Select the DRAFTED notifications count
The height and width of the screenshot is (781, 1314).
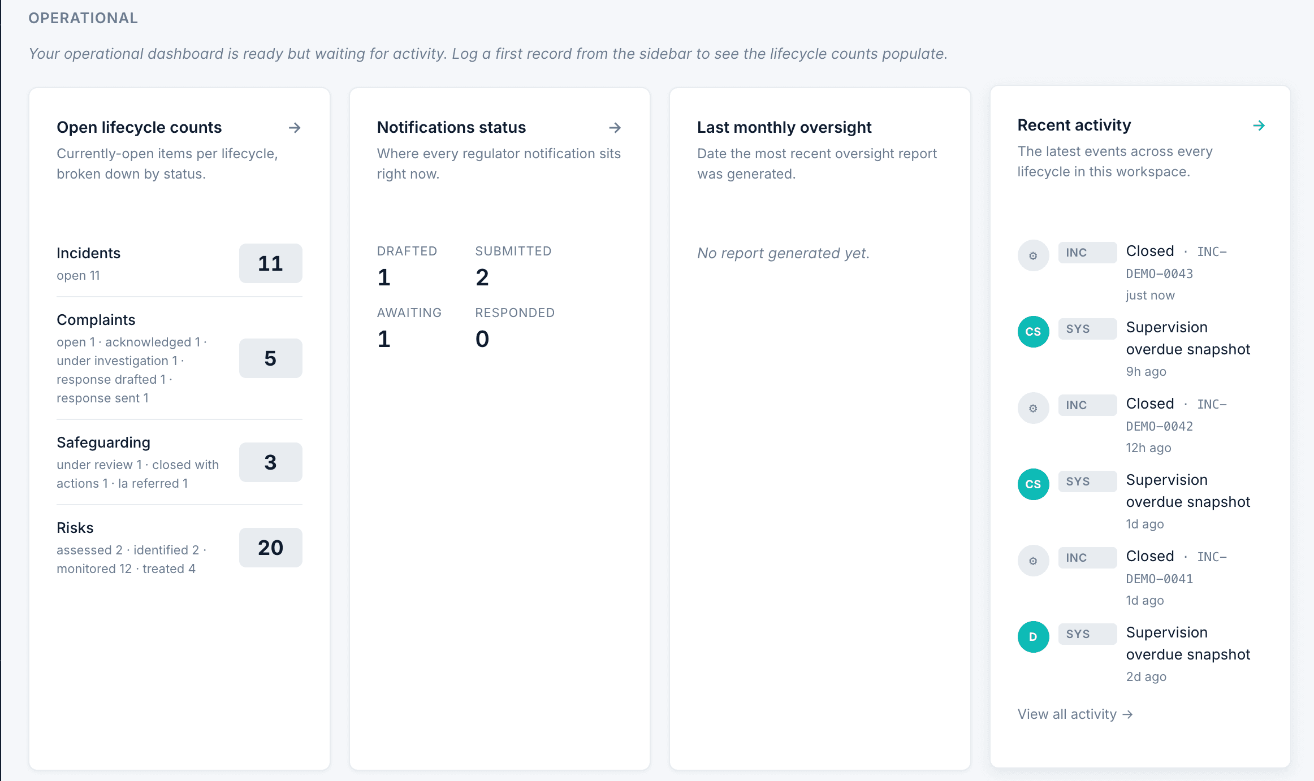tap(384, 277)
